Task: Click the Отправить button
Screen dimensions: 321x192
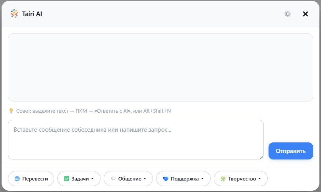Action: [x=290, y=151]
